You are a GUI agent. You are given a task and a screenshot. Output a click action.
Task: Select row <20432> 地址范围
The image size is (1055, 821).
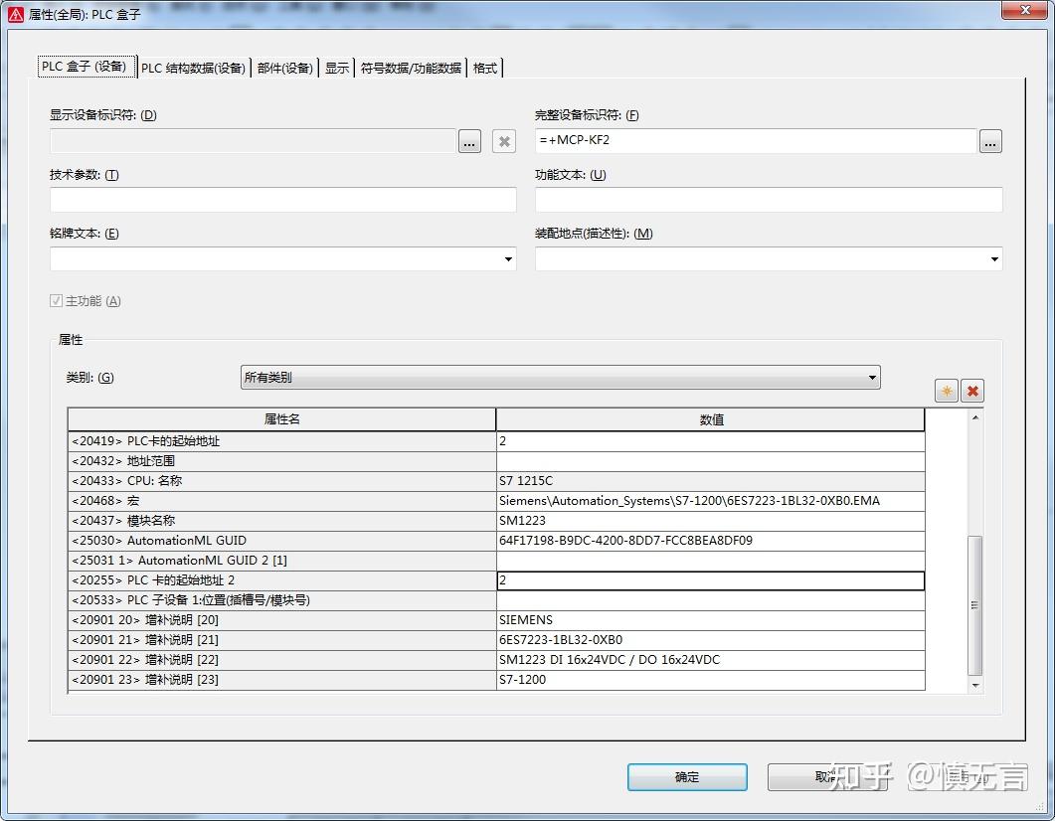[282, 461]
